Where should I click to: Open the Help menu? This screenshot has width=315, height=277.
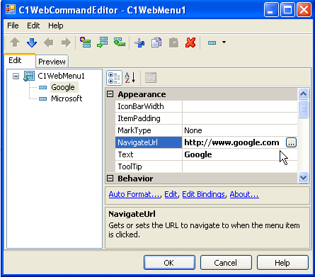click(56, 26)
